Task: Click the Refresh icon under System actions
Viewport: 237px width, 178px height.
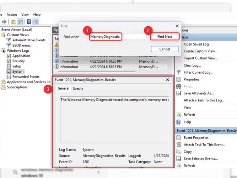Action: tap(179, 115)
